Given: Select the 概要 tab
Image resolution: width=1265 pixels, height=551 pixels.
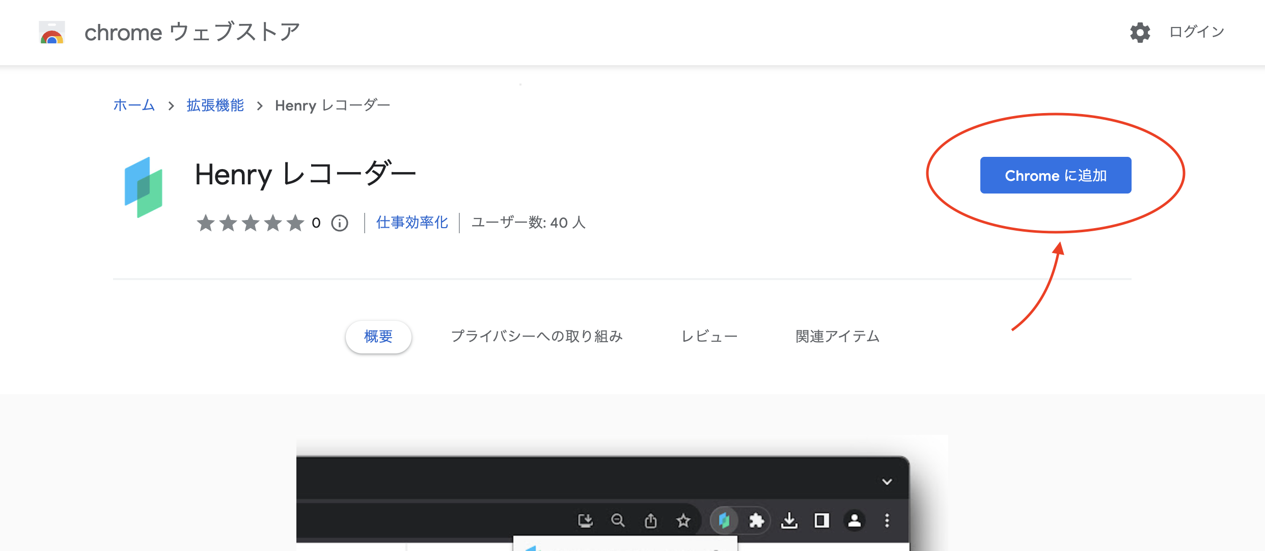Looking at the screenshot, I should tap(378, 337).
